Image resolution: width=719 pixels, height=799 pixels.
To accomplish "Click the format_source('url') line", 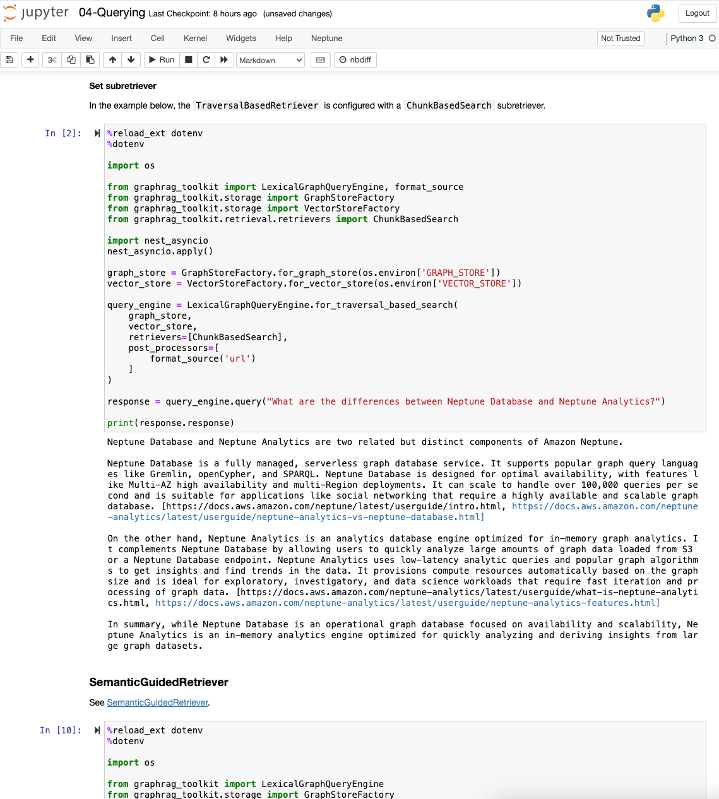I will (203, 358).
